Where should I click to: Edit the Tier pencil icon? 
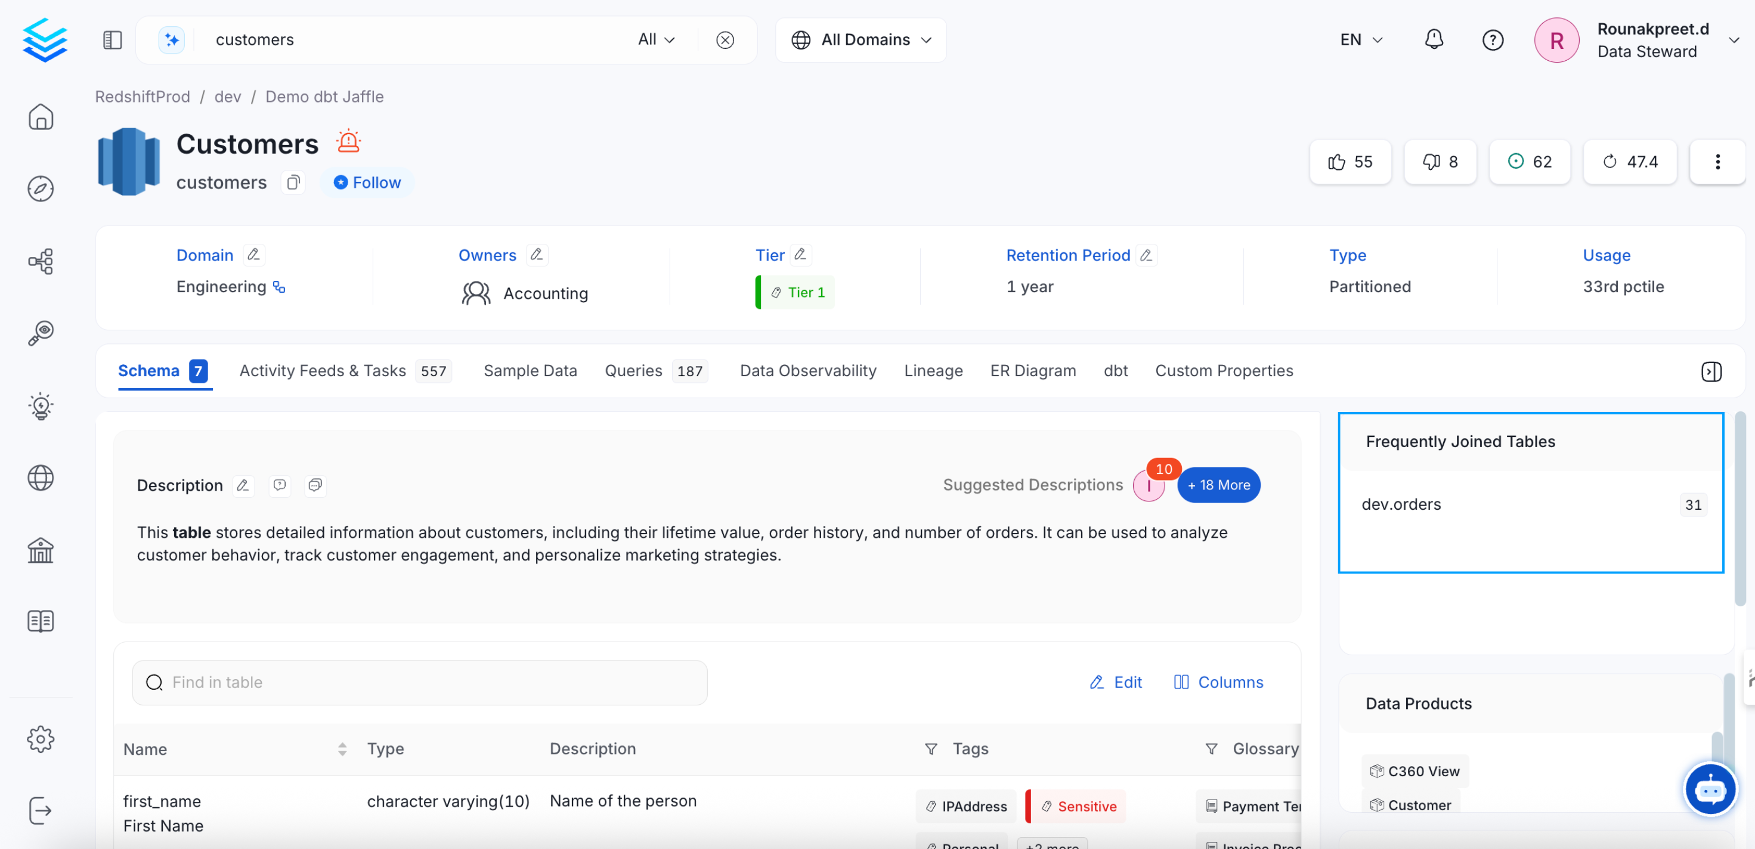[x=800, y=255]
